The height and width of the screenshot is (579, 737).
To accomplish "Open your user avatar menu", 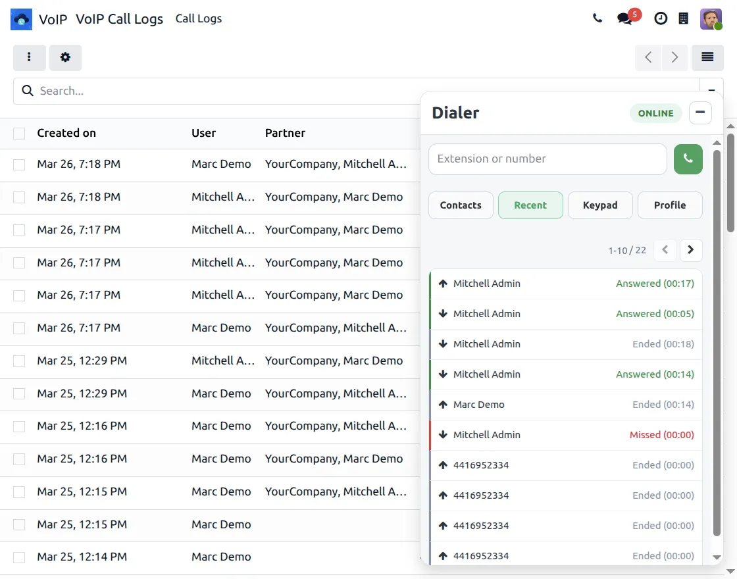I will click(711, 18).
